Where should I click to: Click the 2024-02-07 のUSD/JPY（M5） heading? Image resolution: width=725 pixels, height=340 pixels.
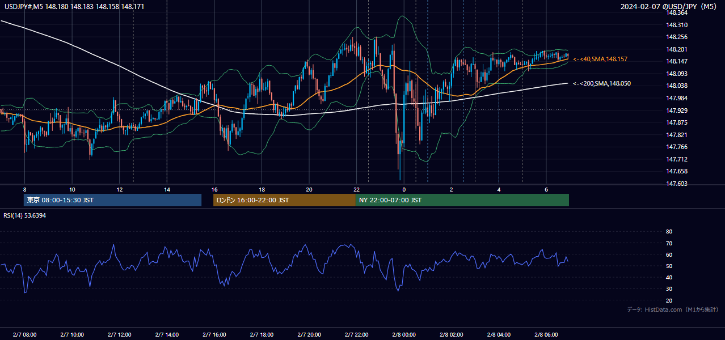pos(669,7)
